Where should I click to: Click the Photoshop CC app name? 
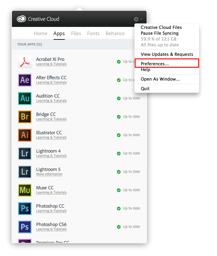pos(50,206)
